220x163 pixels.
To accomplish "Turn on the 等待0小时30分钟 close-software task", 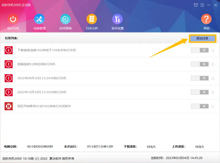I will (x=200, y=106).
